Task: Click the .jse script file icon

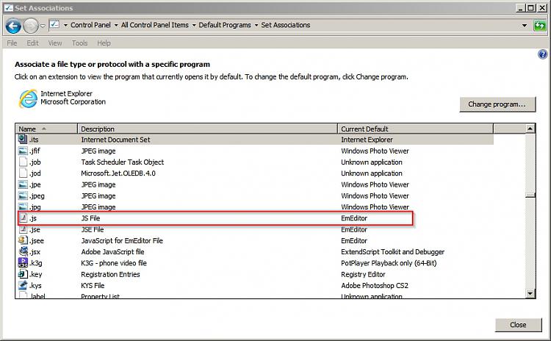Action: click(23, 229)
